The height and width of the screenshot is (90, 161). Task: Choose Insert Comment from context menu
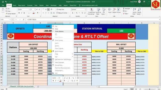click(x=63, y=62)
